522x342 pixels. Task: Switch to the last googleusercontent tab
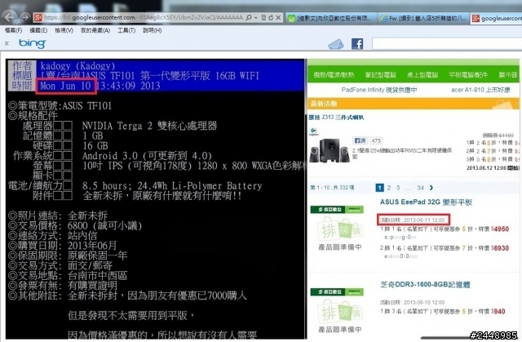click(x=497, y=18)
